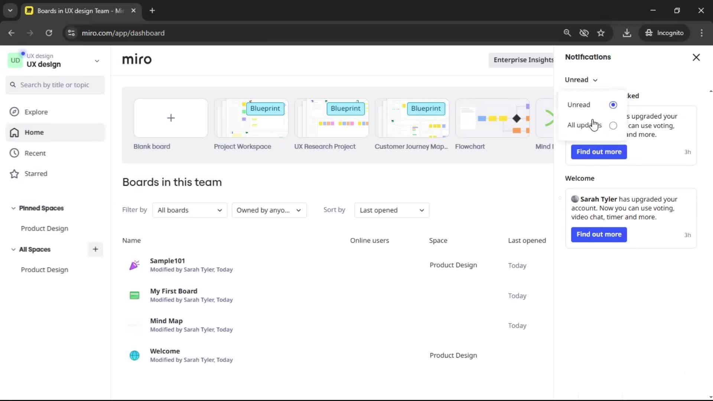
Task: Click the Name column header
Action: click(x=131, y=241)
